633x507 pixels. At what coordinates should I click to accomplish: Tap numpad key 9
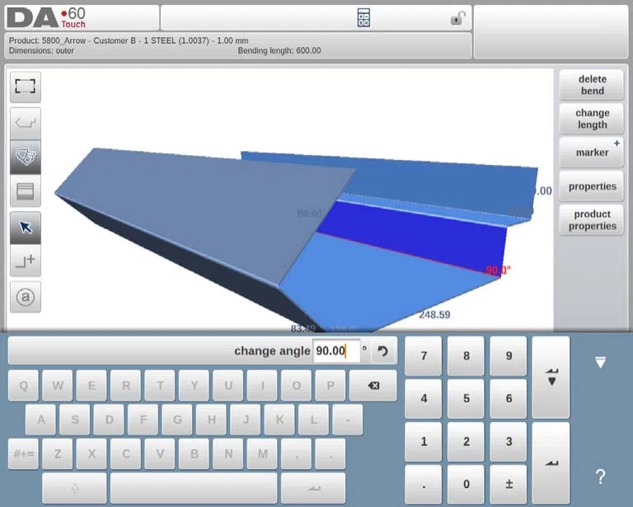click(x=509, y=356)
